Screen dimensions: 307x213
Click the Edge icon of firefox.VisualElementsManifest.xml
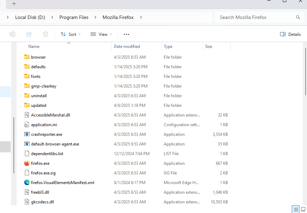pyautogui.click(x=27, y=183)
